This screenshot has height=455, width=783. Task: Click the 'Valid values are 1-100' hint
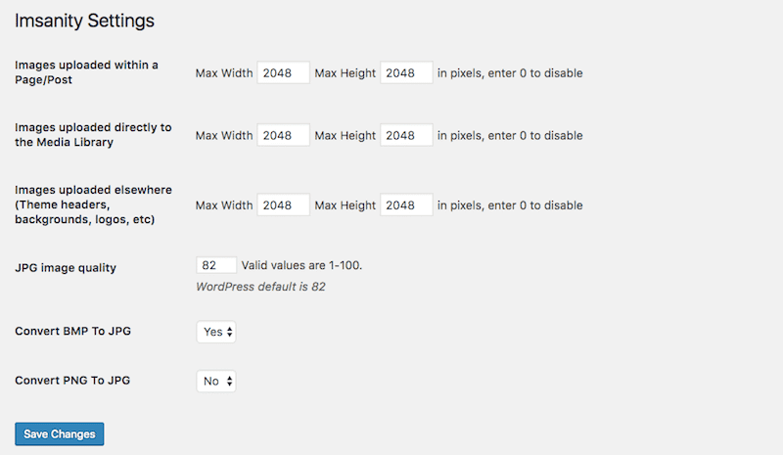[308, 265]
